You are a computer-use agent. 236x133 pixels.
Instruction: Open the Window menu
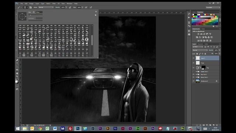click(69, 3)
